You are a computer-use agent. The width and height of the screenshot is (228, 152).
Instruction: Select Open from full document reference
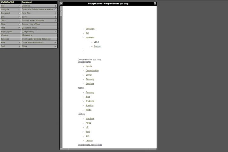click(x=39, y=10)
